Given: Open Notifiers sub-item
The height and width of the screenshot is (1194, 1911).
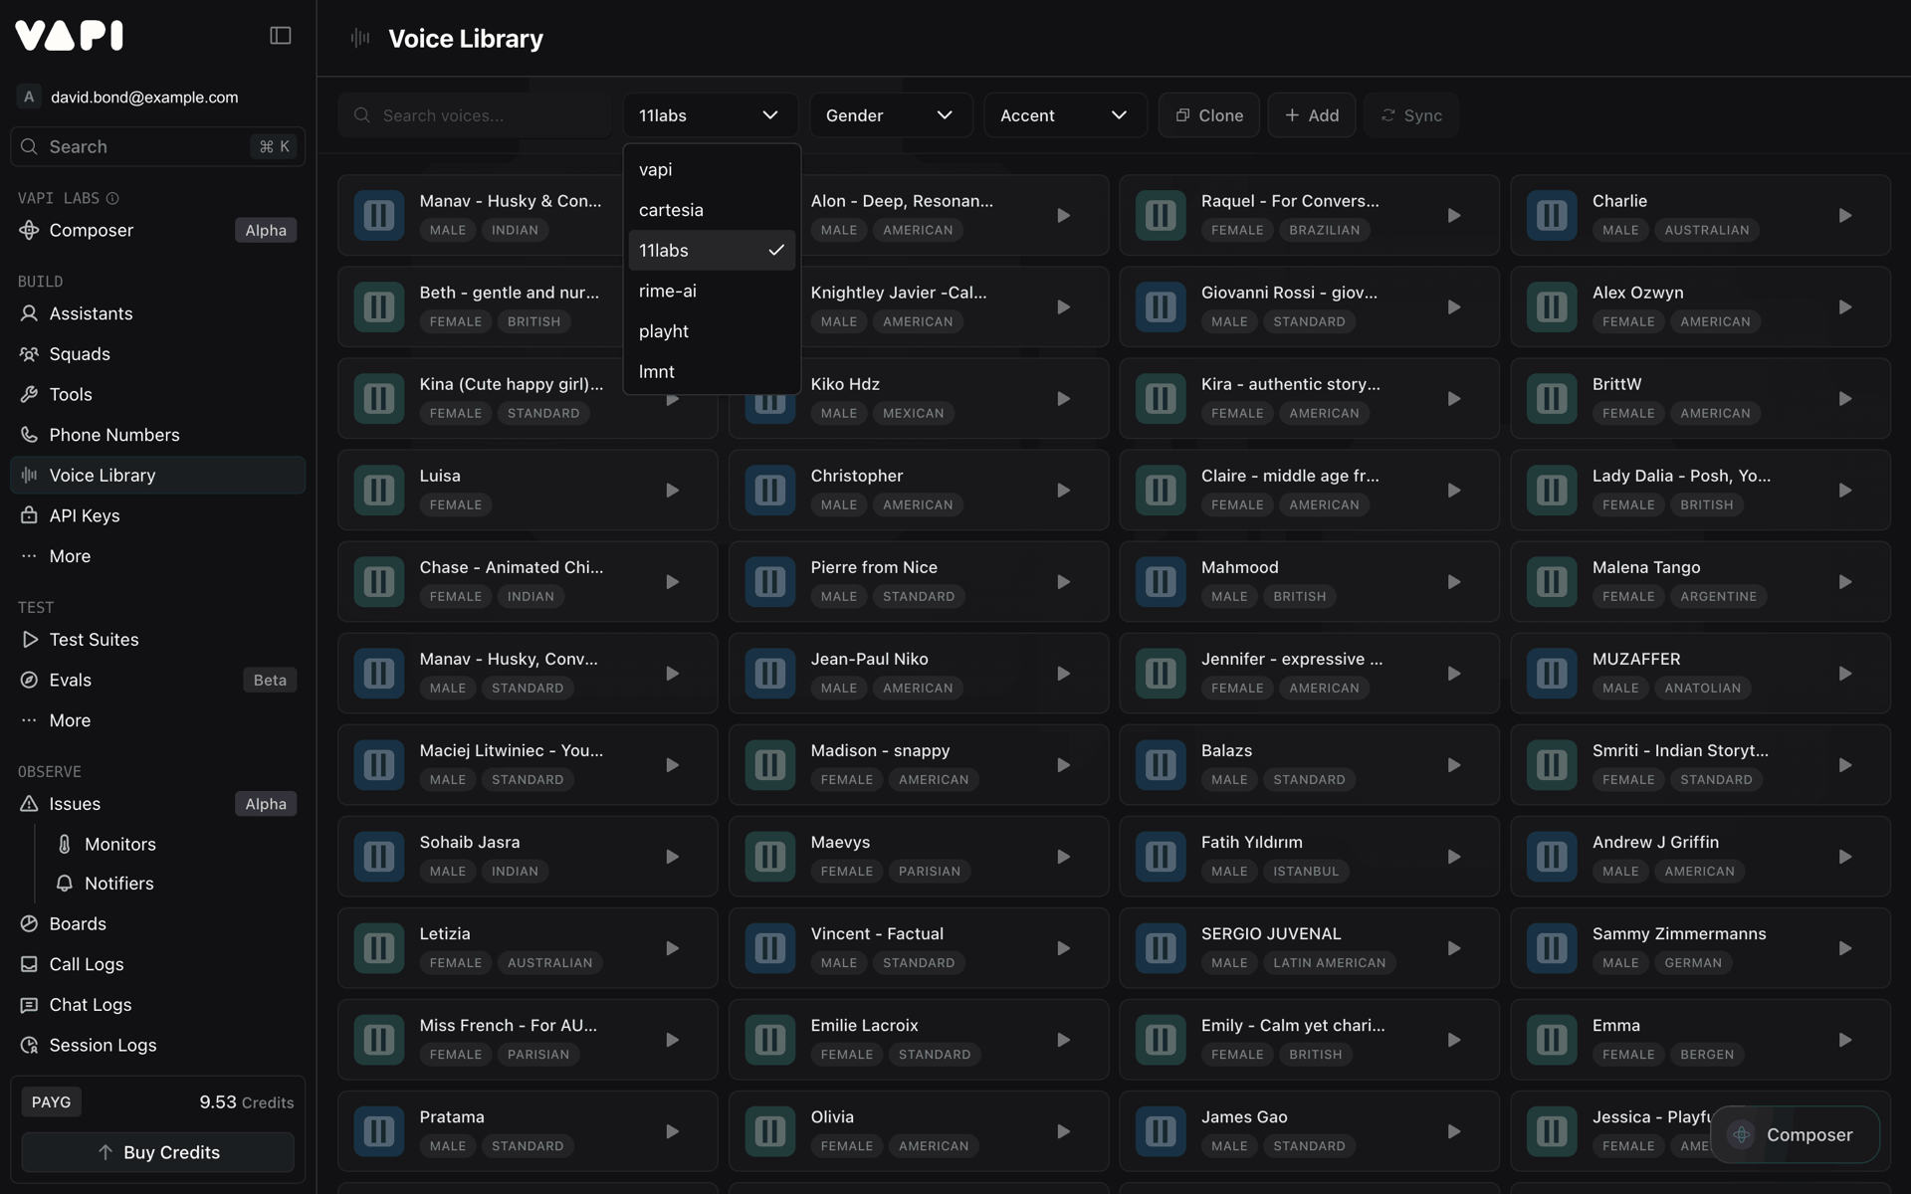Looking at the screenshot, I should click(174, 884).
